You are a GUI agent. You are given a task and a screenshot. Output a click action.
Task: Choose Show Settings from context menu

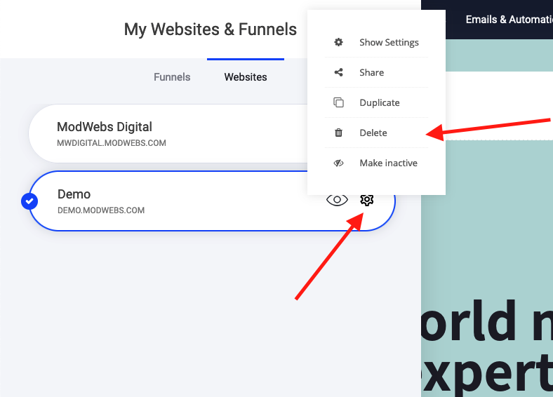tap(389, 42)
